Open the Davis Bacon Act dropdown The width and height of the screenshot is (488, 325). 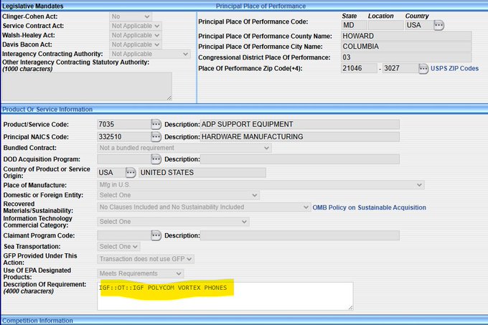tap(136, 44)
